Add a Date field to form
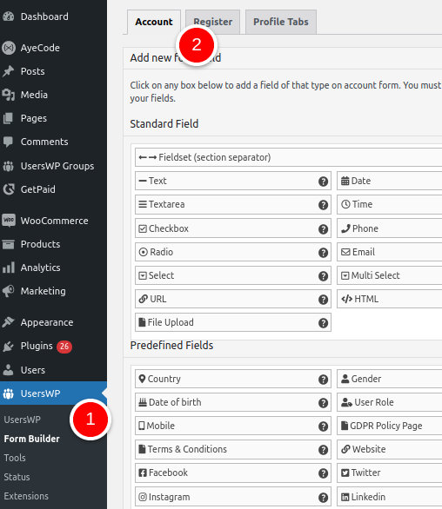Viewport: 442px width, 509px height. (x=389, y=181)
